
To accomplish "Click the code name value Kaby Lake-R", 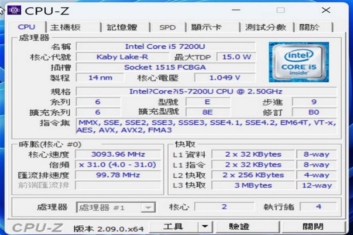I will 123,57.
